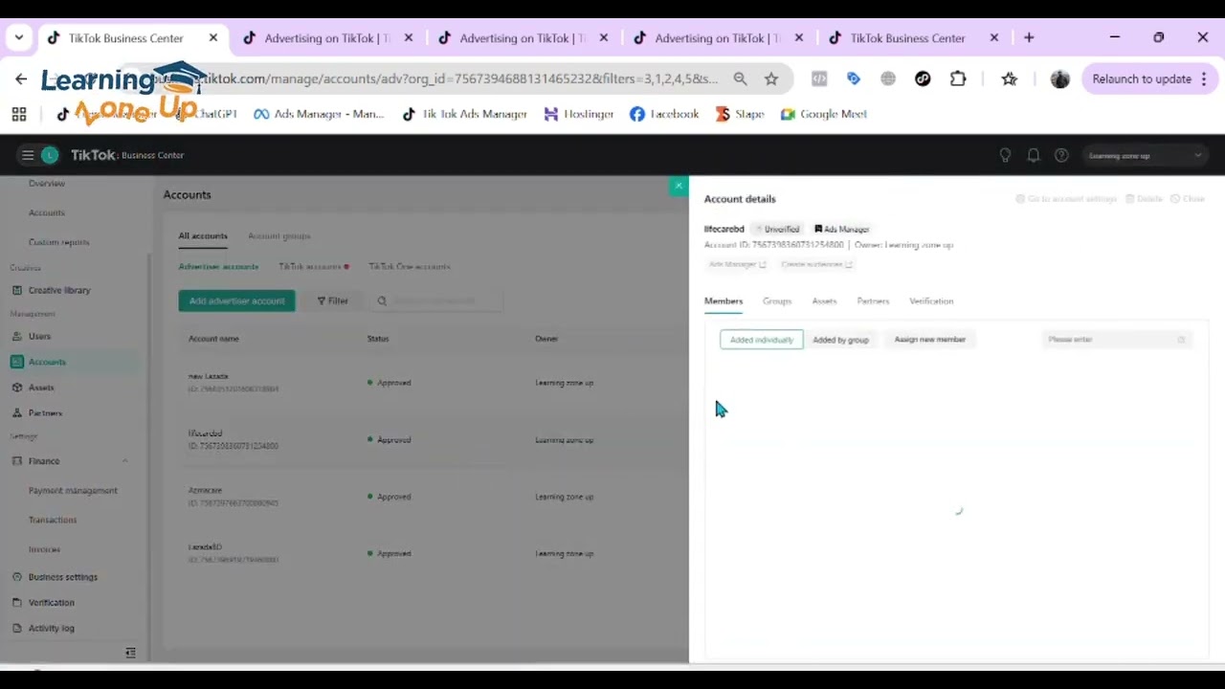Switch to the Members tab

(x=724, y=301)
